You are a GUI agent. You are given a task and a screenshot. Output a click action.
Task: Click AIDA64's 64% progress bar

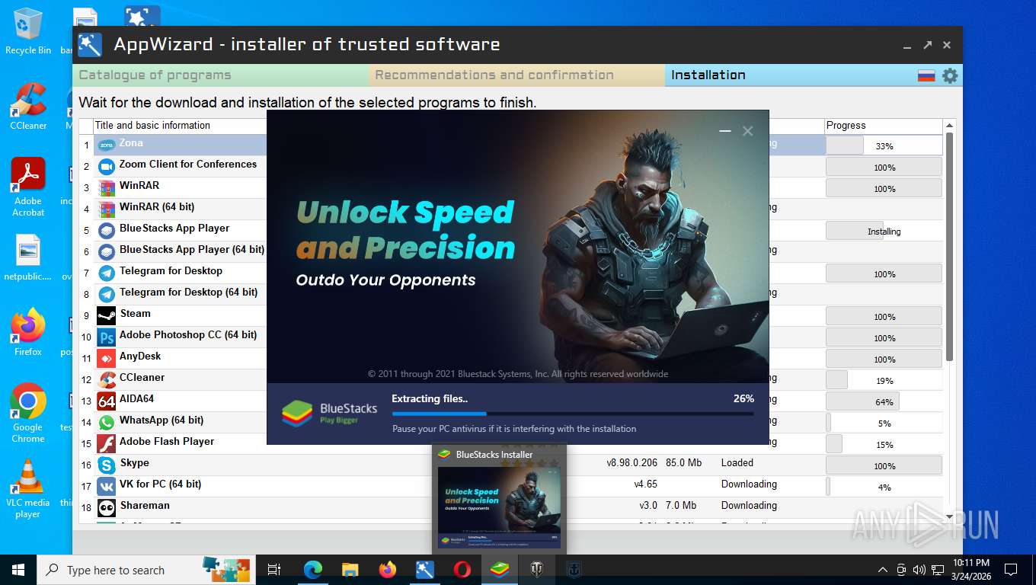[x=884, y=401]
